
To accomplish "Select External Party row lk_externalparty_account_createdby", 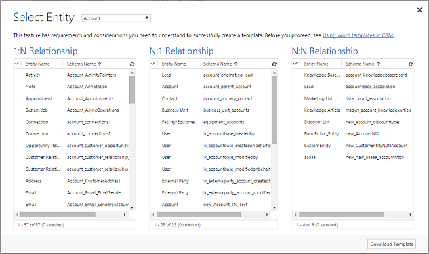I will pos(211,181).
